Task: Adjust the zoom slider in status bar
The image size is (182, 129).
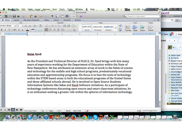Action: point(151,111)
